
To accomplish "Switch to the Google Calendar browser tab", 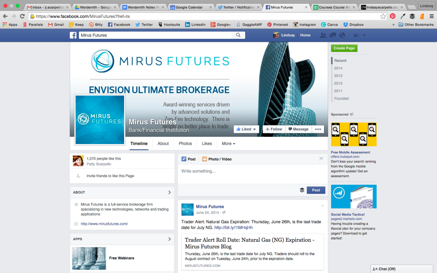I will point(191,7).
